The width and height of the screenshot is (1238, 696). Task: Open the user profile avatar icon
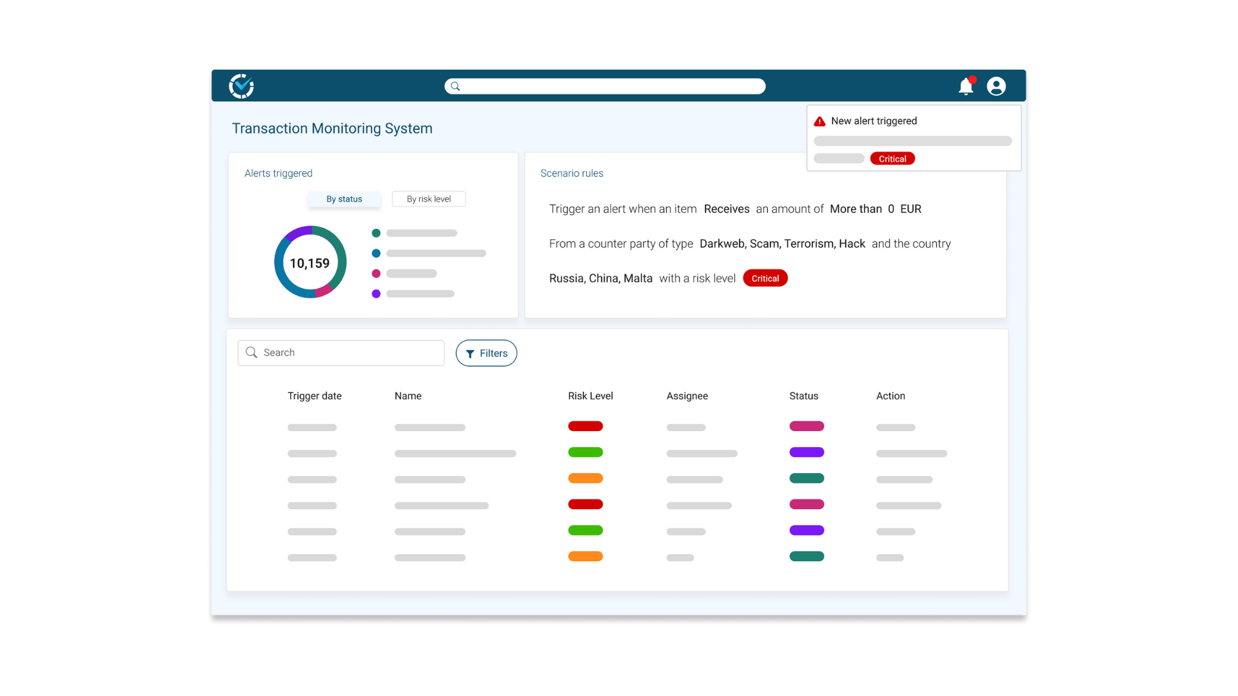pos(996,86)
